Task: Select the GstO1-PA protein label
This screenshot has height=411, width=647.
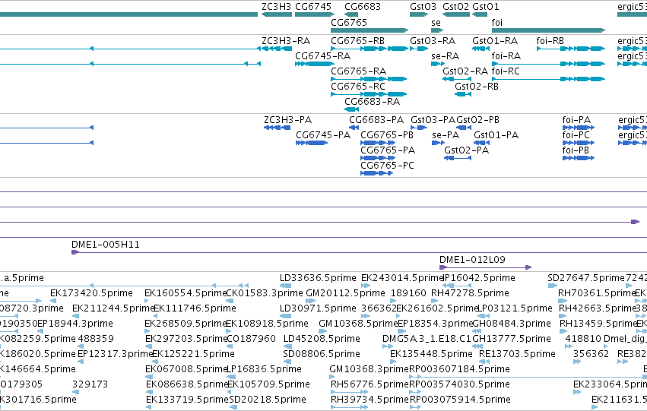Action: pos(496,135)
